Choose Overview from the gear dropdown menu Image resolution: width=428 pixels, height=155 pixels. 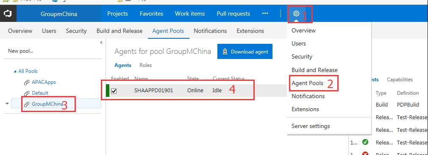[x=303, y=30]
